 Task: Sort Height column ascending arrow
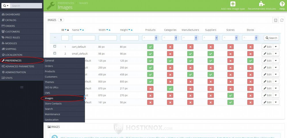132,30
